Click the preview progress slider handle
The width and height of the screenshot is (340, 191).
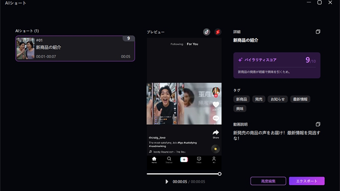pyautogui.click(x=219, y=174)
